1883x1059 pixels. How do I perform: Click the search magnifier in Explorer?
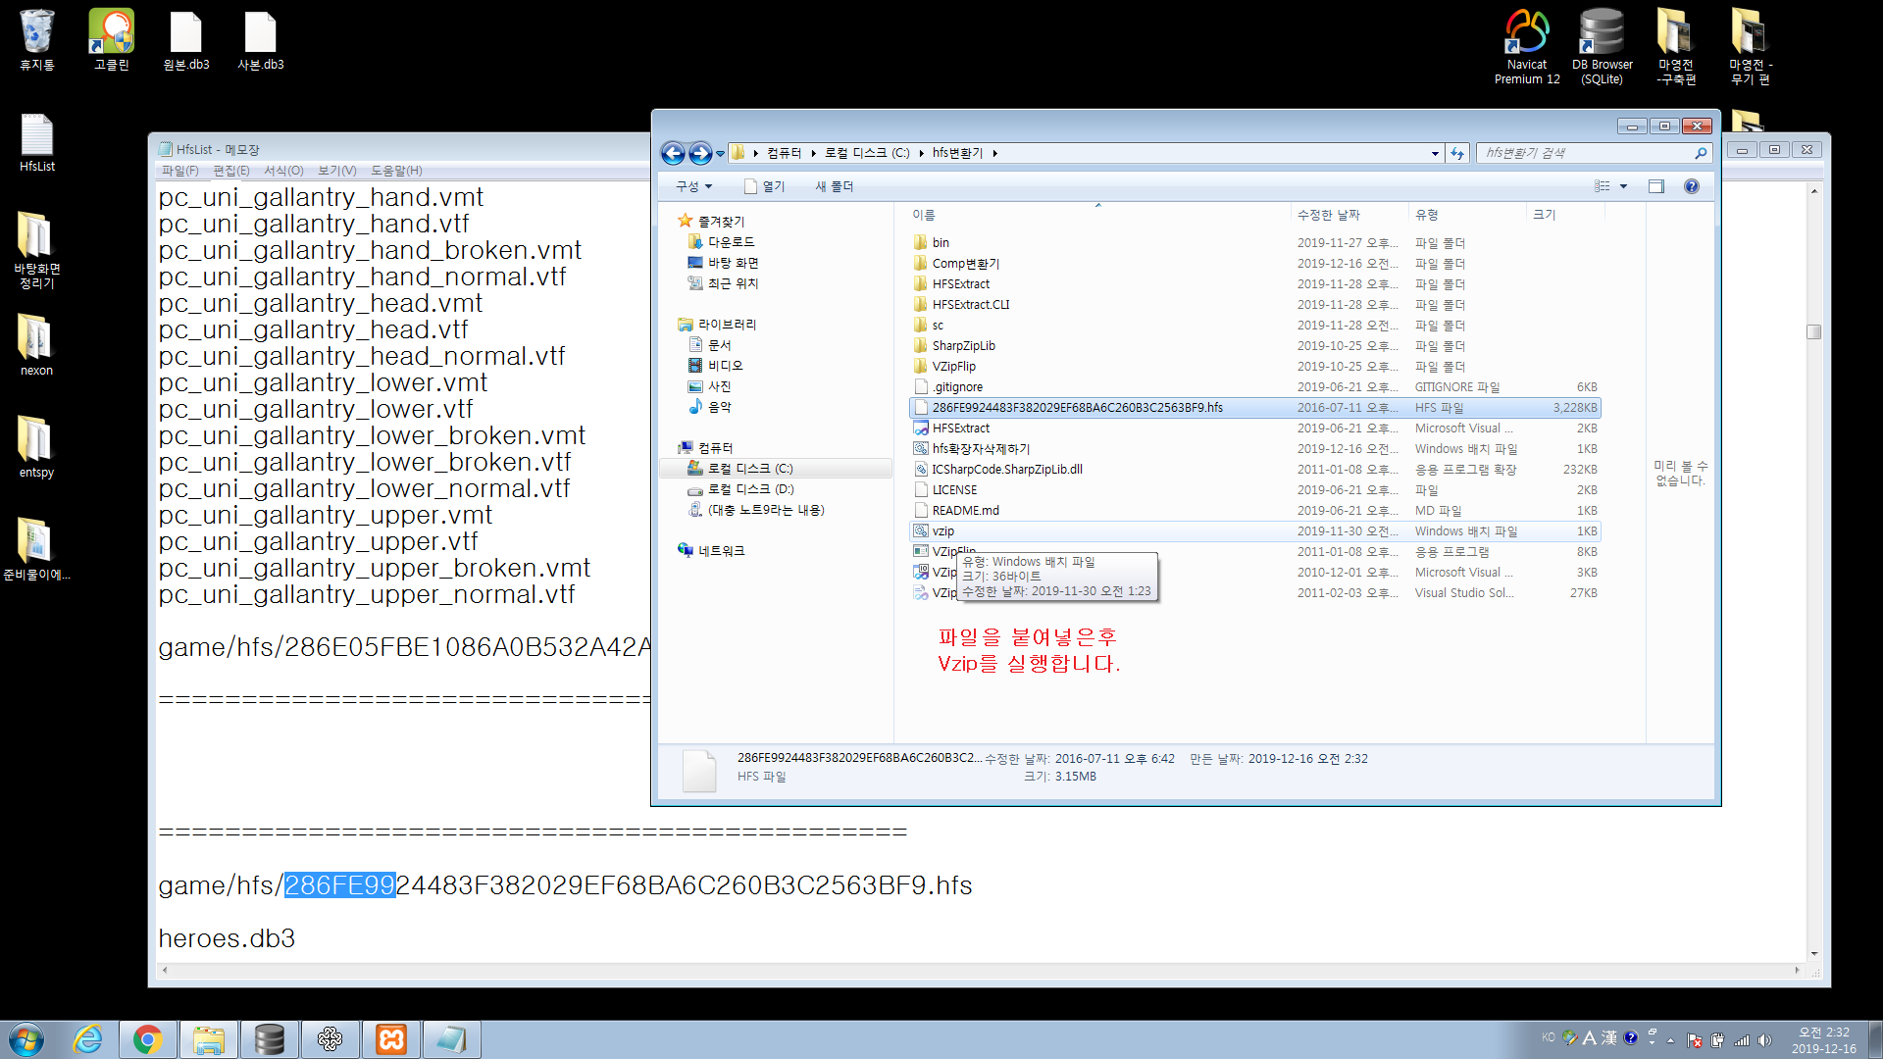pyautogui.click(x=1701, y=153)
